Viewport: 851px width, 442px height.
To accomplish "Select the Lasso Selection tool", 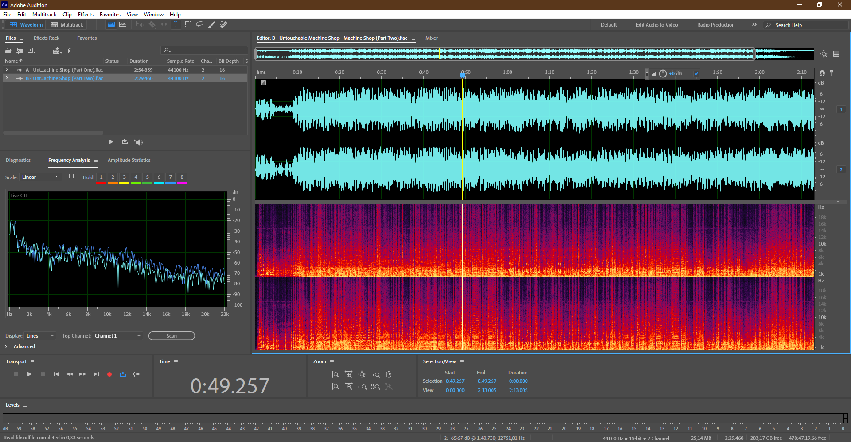I will tap(200, 24).
